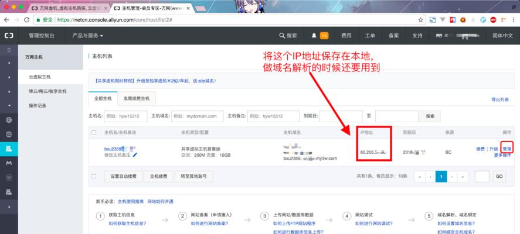Click 升级 in the host row
This screenshot has height=234, width=520.
click(494, 149)
